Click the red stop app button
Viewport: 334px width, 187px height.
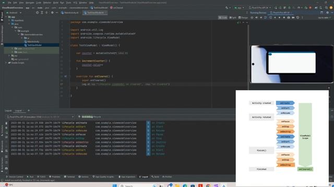311,8
